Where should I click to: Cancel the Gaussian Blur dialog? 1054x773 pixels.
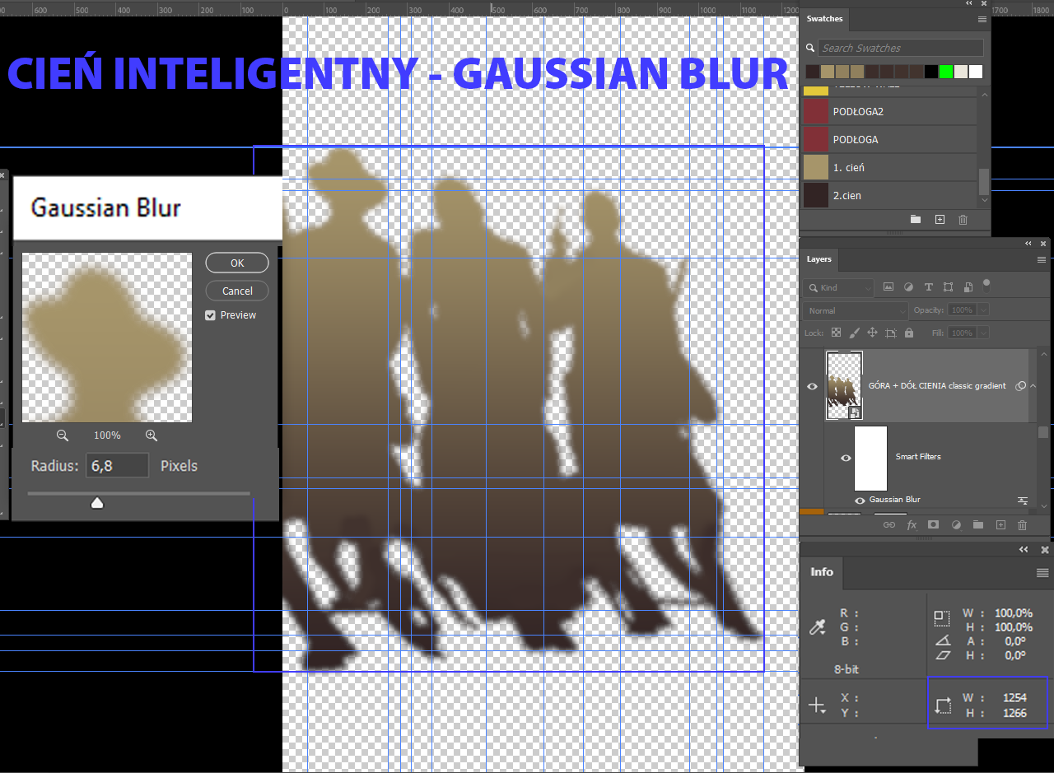pos(237,291)
